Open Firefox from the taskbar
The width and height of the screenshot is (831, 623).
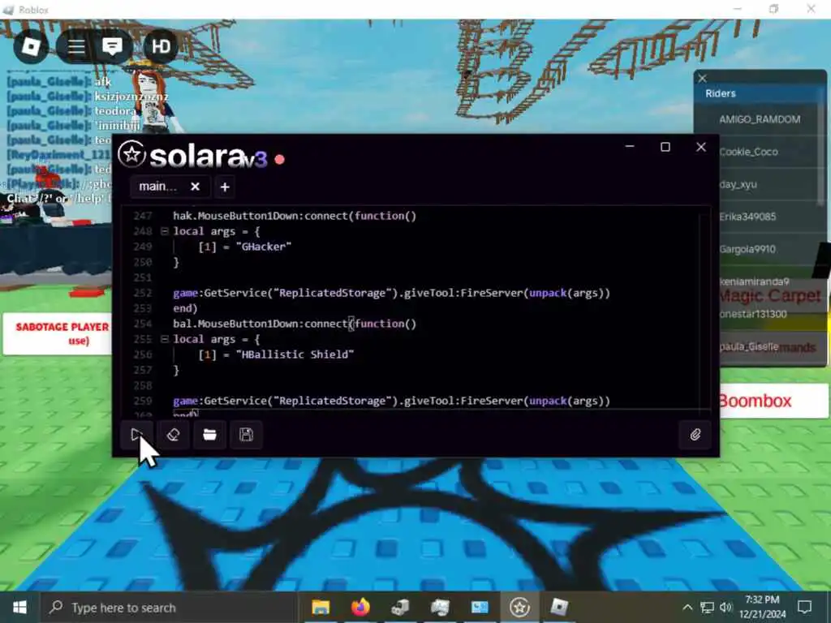pos(360,607)
